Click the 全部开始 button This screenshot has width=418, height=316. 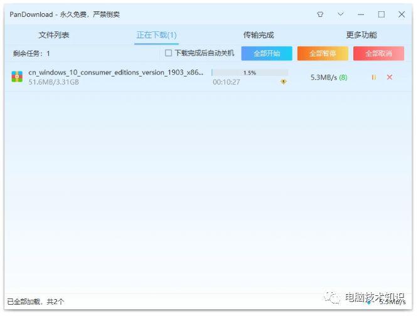click(x=267, y=53)
